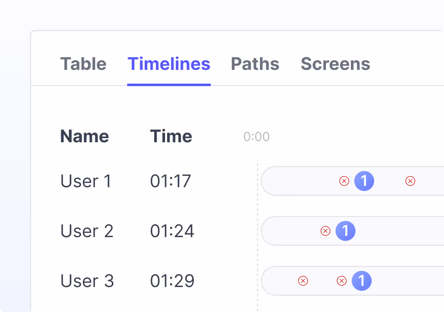
Task: Click User 3's recorded time 01:29
Action: click(x=172, y=281)
